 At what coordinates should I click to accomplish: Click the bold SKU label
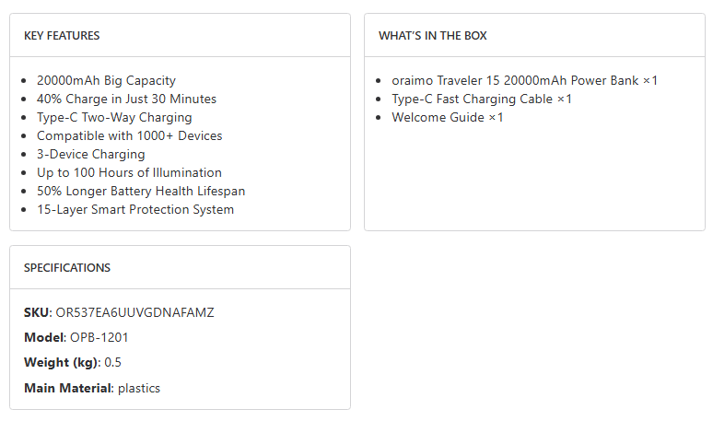coord(37,312)
